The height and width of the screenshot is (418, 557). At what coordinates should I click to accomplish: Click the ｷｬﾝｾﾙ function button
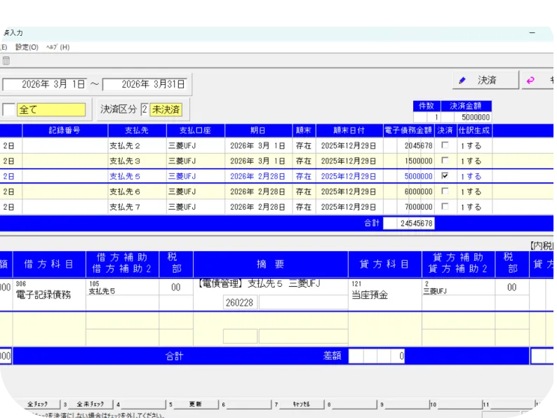point(301,405)
